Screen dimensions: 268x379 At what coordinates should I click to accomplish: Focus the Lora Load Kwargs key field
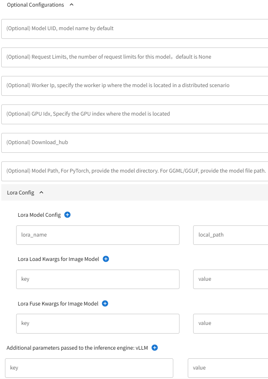pyautogui.click(x=98, y=279)
